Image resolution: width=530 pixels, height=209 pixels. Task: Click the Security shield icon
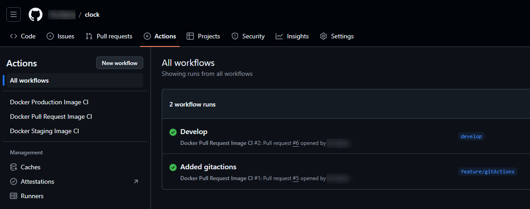tap(235, 36)
